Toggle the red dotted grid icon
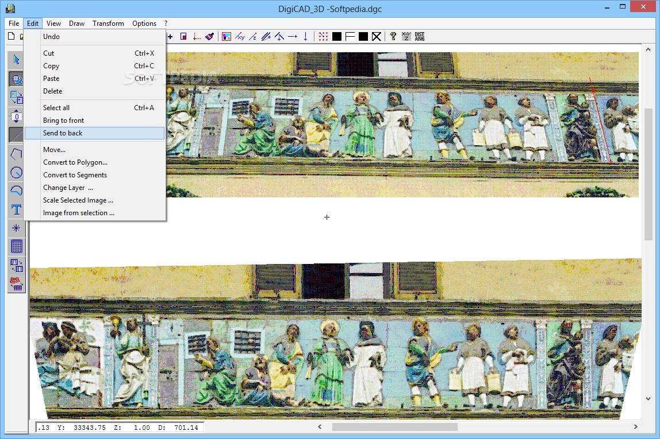Image resolution: width=660 pixels, height=439 pixels. (323, 37)
